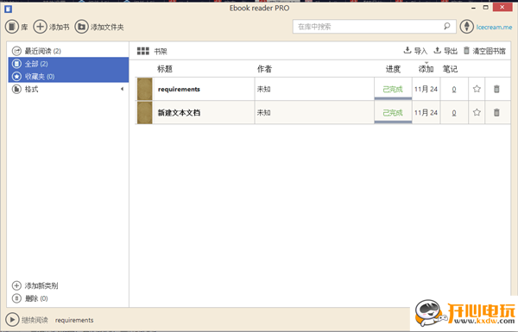Click the Add folder (添加文件夹) icon
The height and width of the screenshot is (332, 518).
point(81,27)
